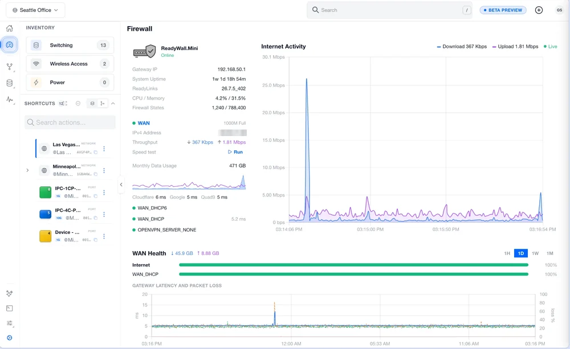The width and height of the screenshot is (570, 349).
Task: Expand the Minneapolis shortcut row
Action: tap(27, 170)
